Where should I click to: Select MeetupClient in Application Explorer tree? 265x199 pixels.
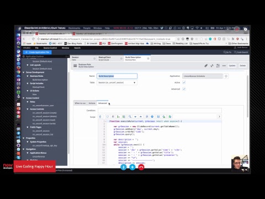click(39, 87)
